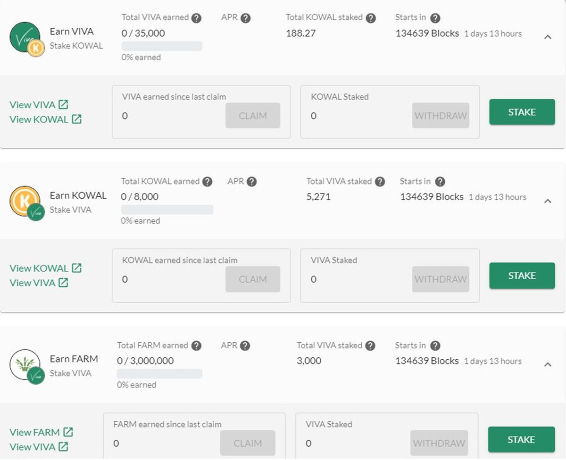The width and height of the screenshot is (566, 460).
Task: Open View KOWAL link in Earn KOWAL pool
Action: pyautogui.click(x=45, y=268)
